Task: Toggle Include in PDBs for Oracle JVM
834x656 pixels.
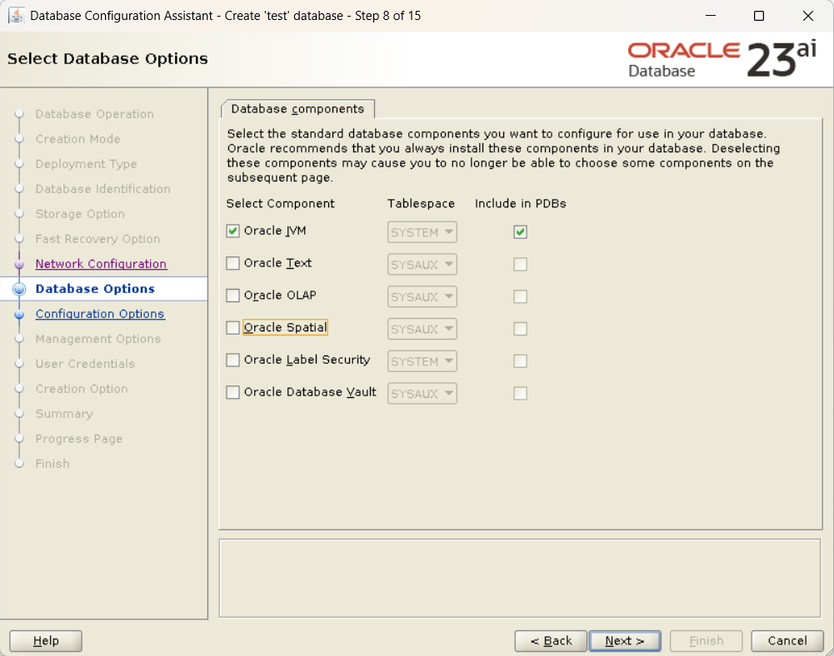Action: pos(520,231)
